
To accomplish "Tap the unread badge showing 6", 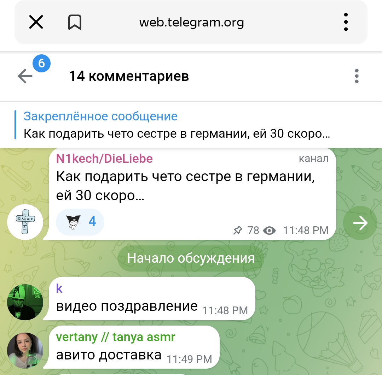I will coord(42,64).
